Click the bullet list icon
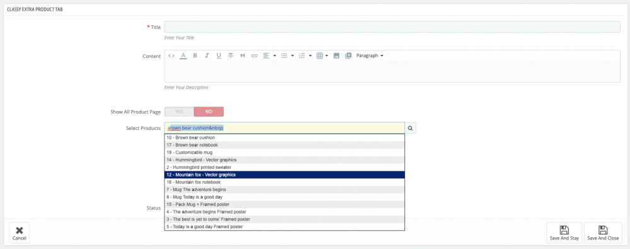Screen dimensions: 630x249 [x=283, y=55]
